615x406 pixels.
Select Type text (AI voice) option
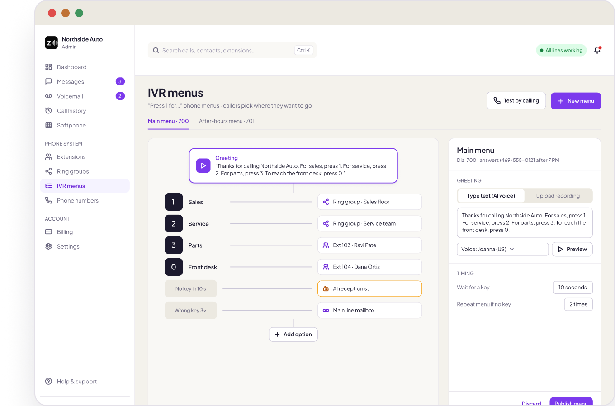tap(491, 196)
